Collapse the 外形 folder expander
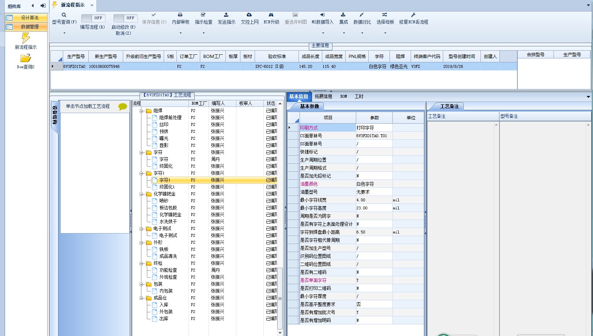Viewport: 593px width, 336px height. (141, 243)
